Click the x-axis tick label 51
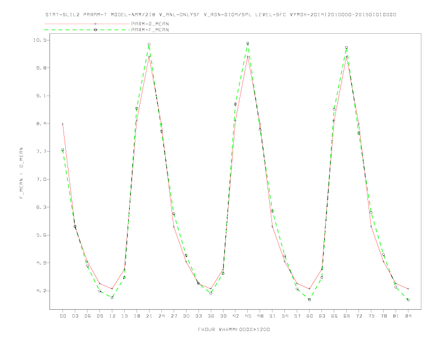This screenshot has height=344, width=445. tap(273, 316)
